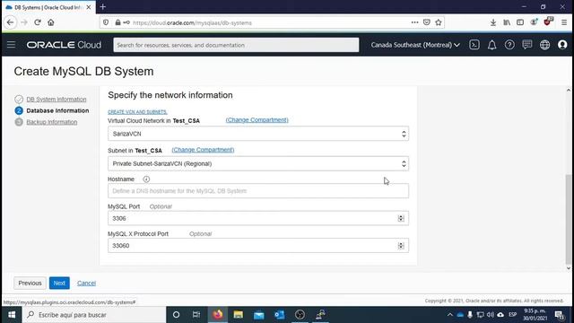The image size is (574, 323).
Task: Click the MySQL X Protocol Port stepper arrows
Action: tap(401, 246)
